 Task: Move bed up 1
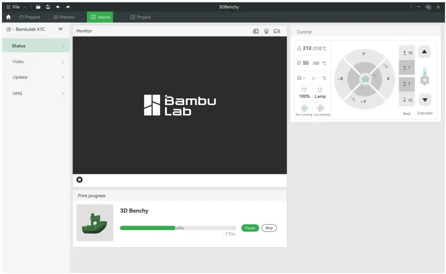click(407, 68)
